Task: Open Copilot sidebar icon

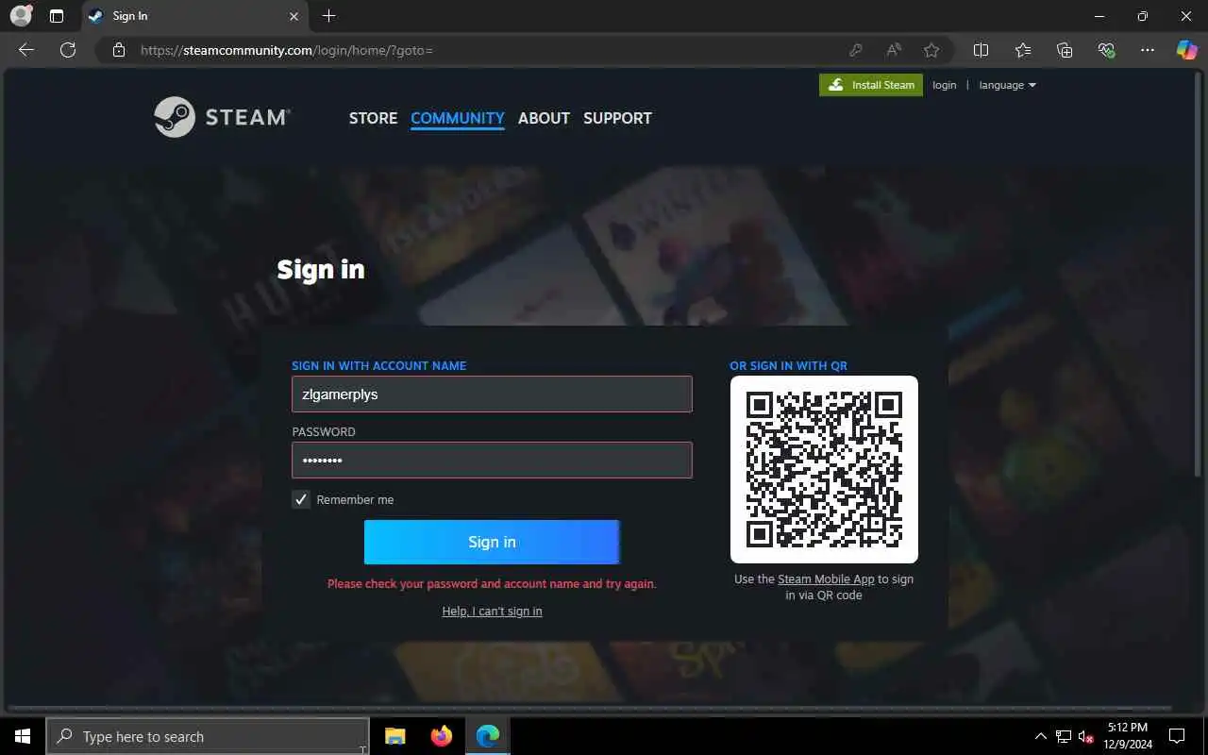Action: point(1186,50)
